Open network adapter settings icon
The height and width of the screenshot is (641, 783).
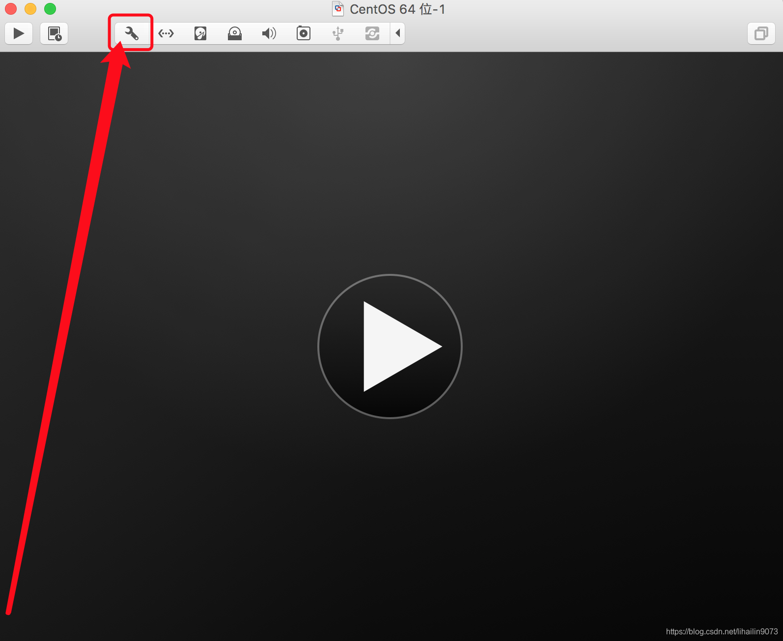[x=166, y=33]
